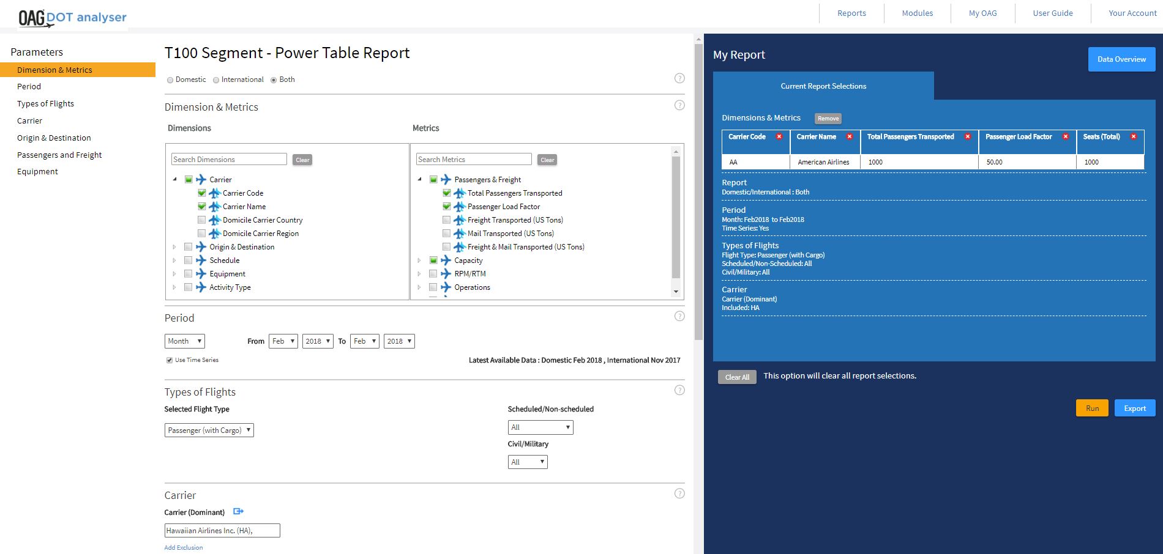Expand the Origin & Destination dimension node
This screenshot has height=554, width=1163.
174,247
